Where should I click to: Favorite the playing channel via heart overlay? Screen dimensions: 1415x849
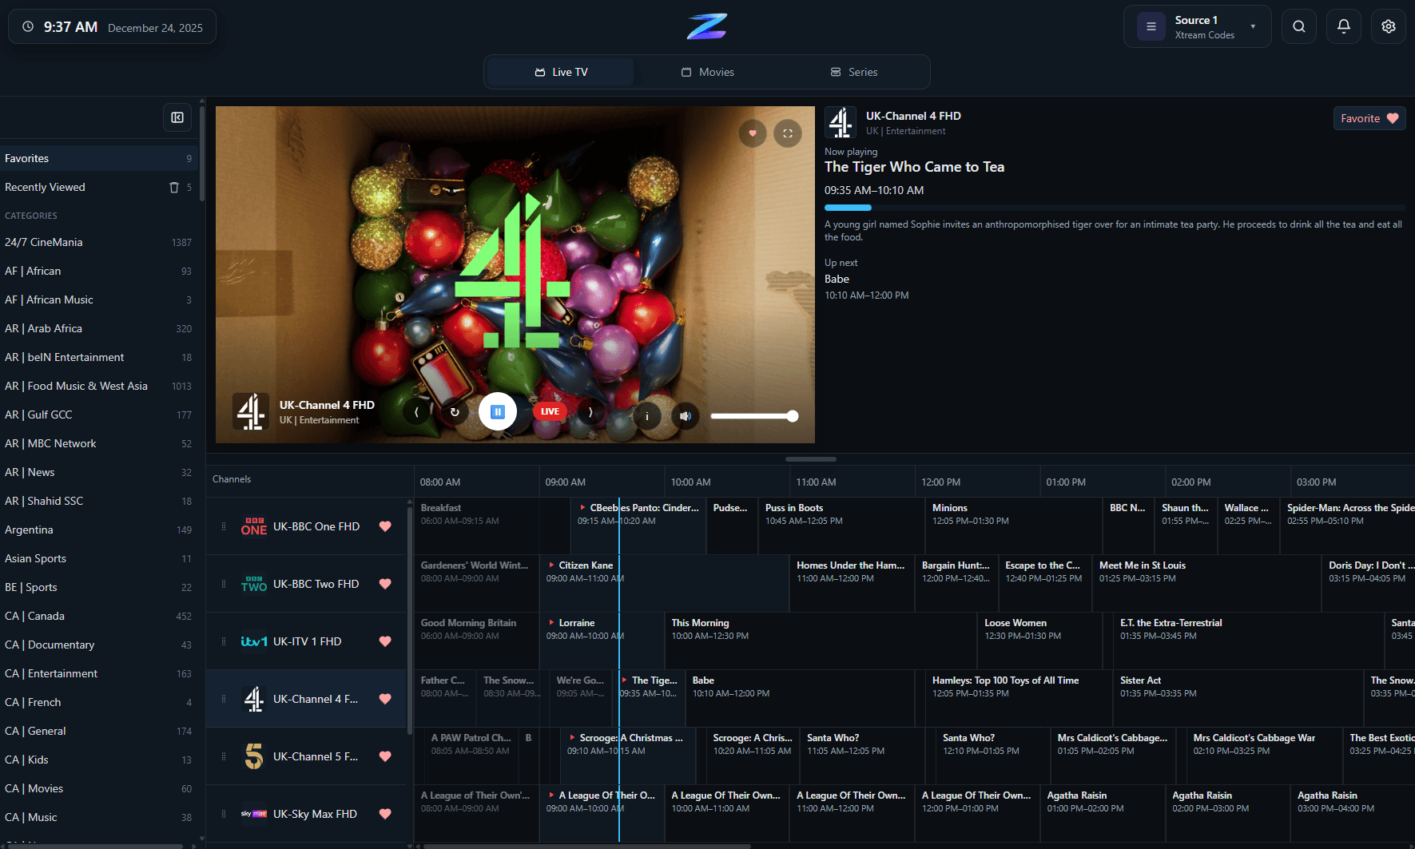click(x=752, y=133)
